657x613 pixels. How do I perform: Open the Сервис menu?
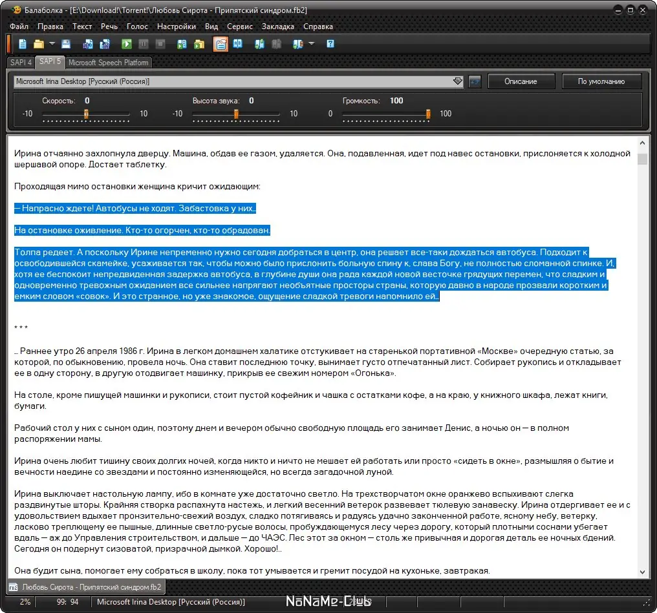[x=240, y=26]
